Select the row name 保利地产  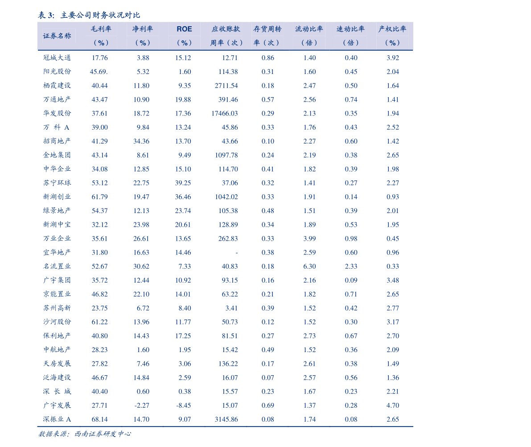coord(57,336)
